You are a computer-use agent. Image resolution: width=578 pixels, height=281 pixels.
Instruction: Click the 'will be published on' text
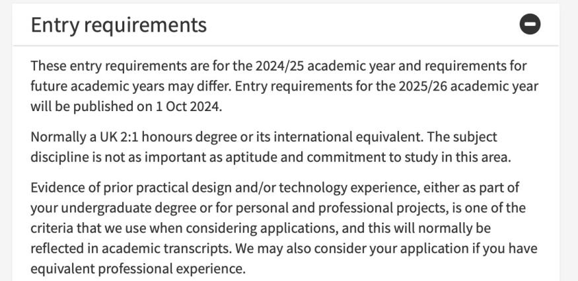pyautogui.click(x=91, y=106)
